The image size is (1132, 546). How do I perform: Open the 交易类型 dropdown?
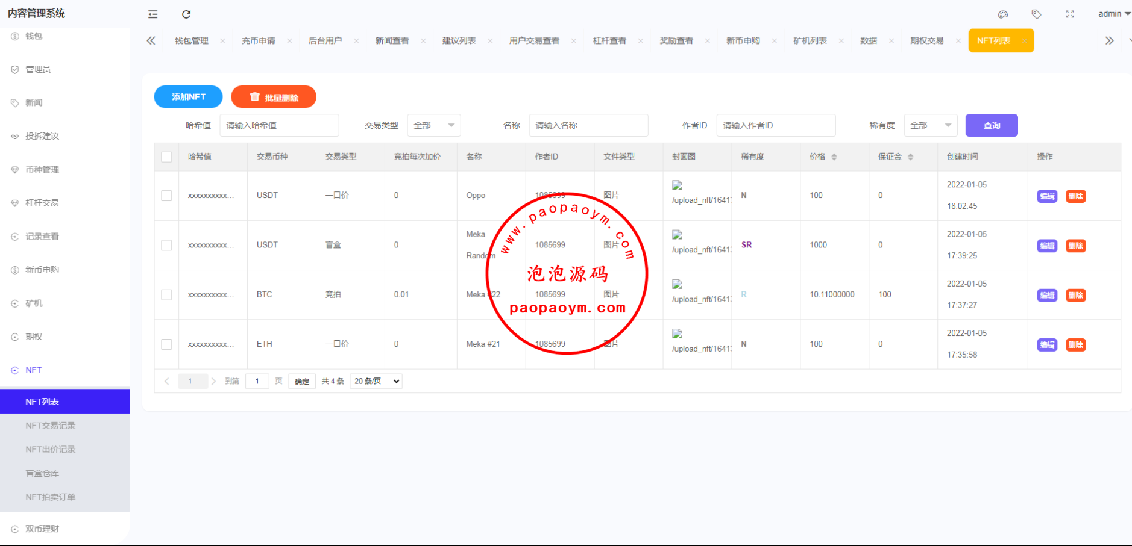pos(434,125)
